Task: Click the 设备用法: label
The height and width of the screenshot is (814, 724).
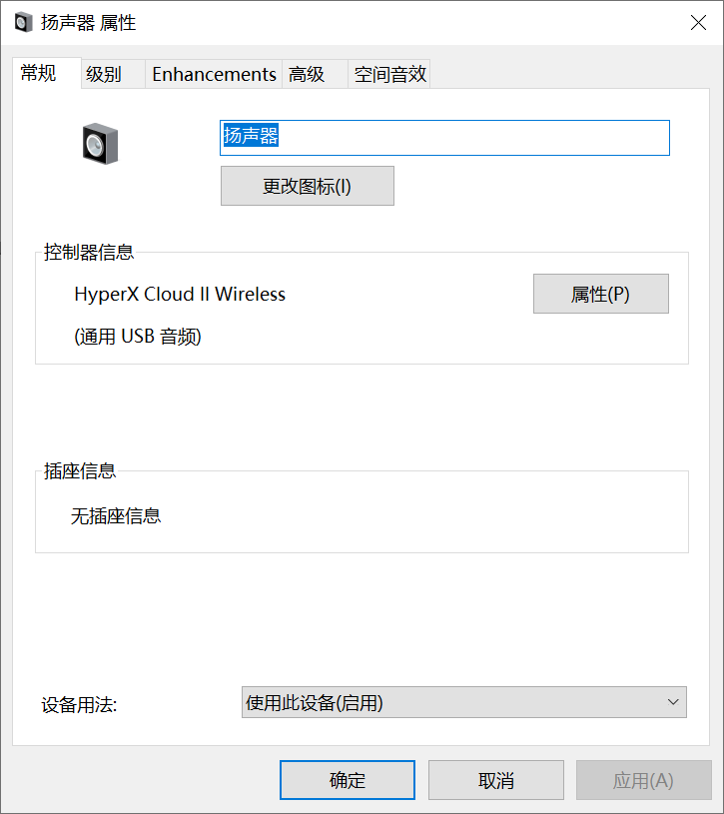Action: [x=79, y=704]
